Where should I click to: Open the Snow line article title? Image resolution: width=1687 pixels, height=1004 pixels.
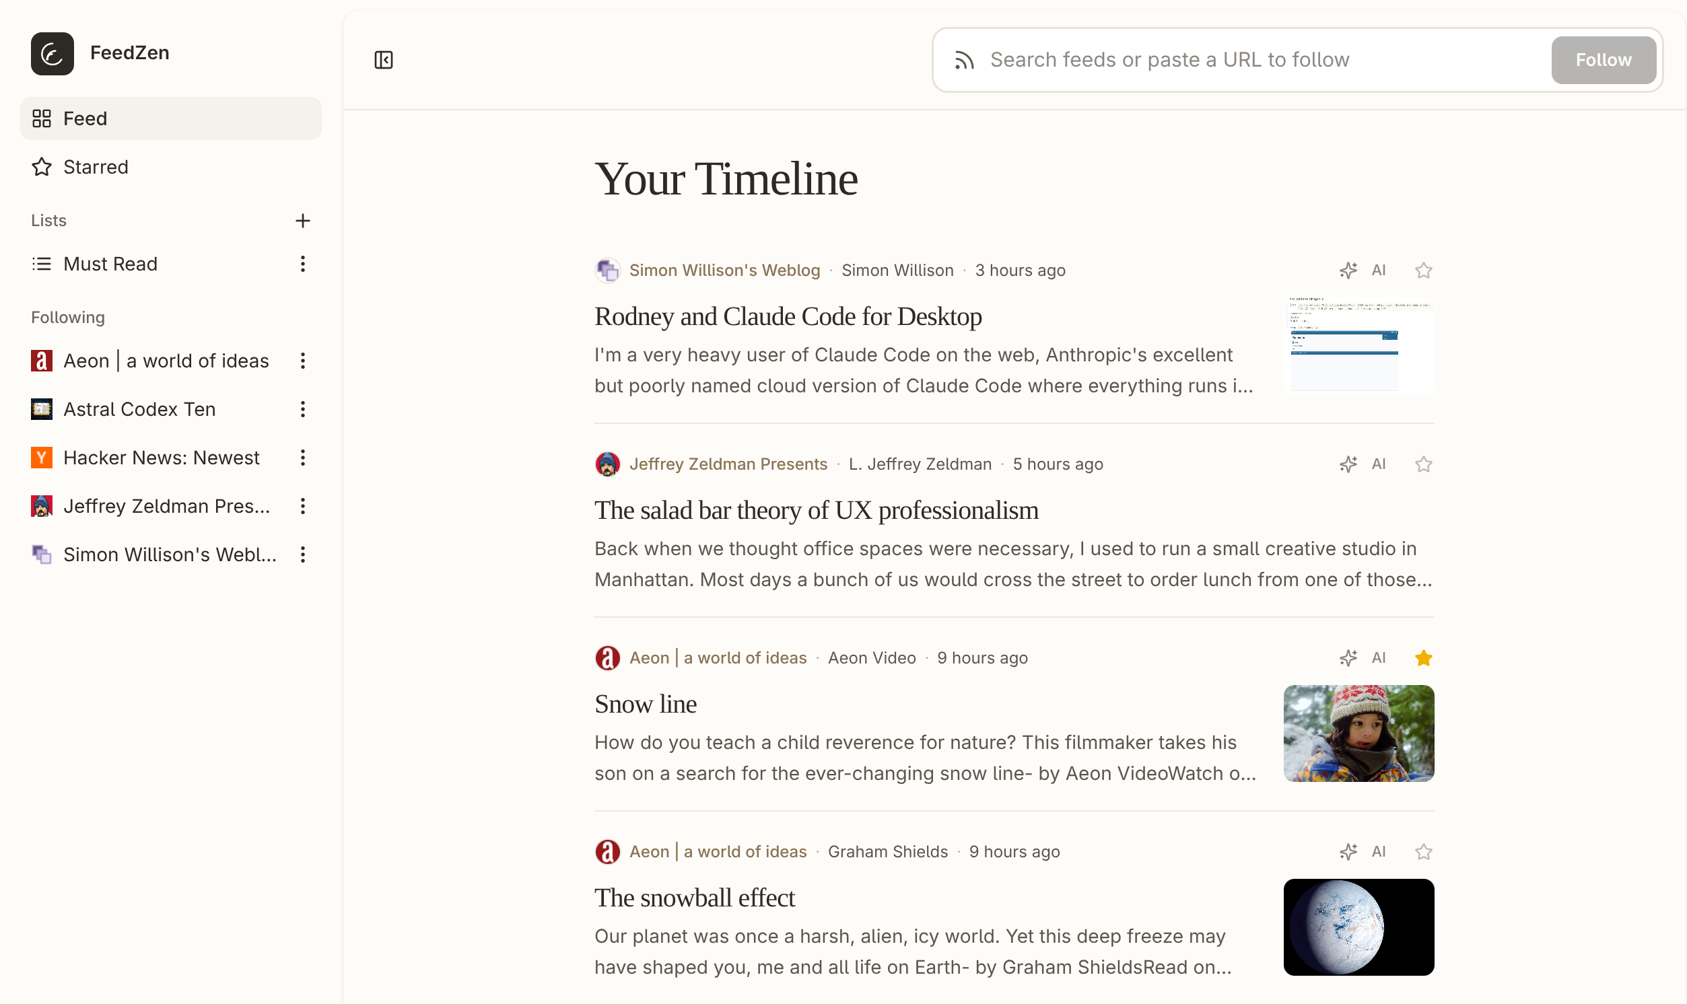tap(645, 705)
